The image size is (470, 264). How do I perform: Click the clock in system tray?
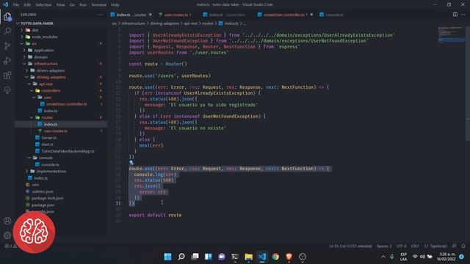tap(446, 257)
